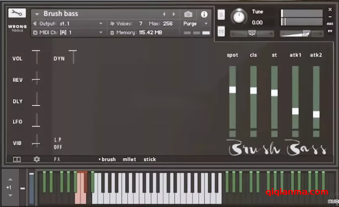Click the spot mic fader handle
The width and height of the screenshot is (339, 207).
coord(232,89)
